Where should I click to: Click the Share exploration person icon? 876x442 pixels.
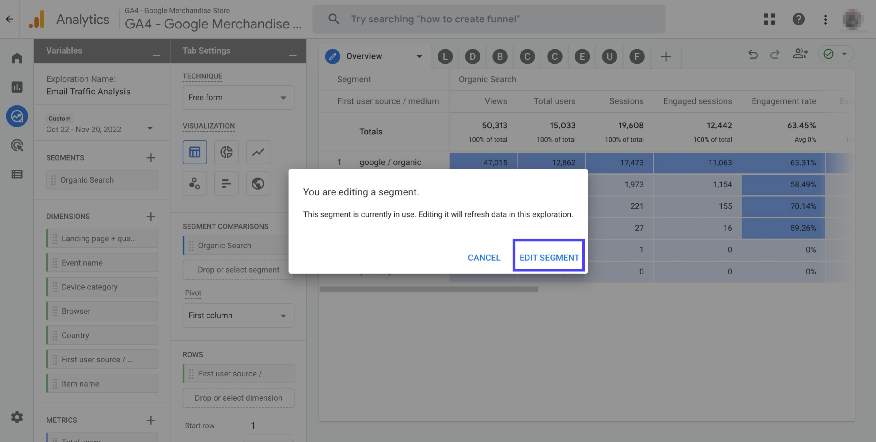(800, 54)
